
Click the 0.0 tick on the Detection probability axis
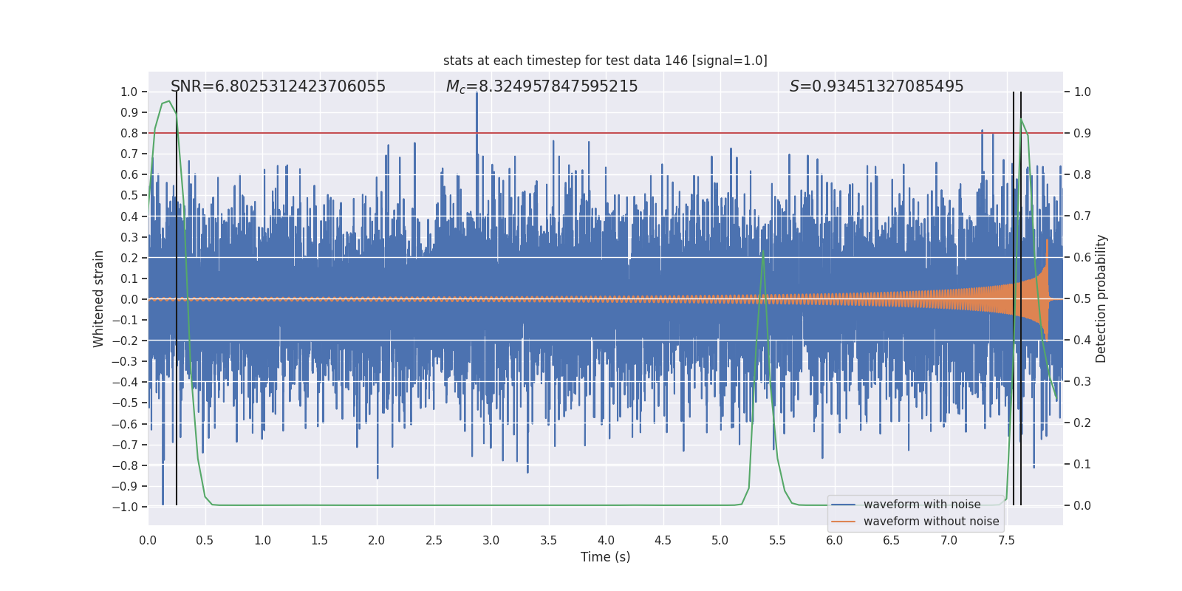tap(1082, 506)
